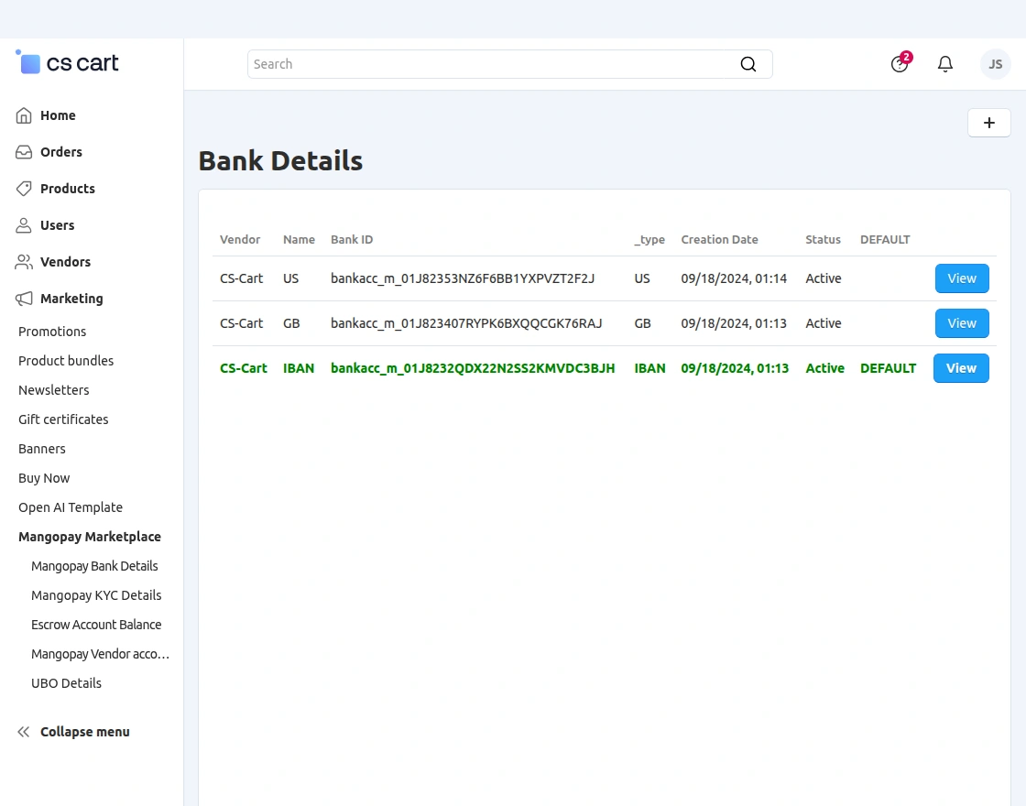This screenshot has height=806, width=1026.
Task: Open Users menu
Action: [57, 225]
